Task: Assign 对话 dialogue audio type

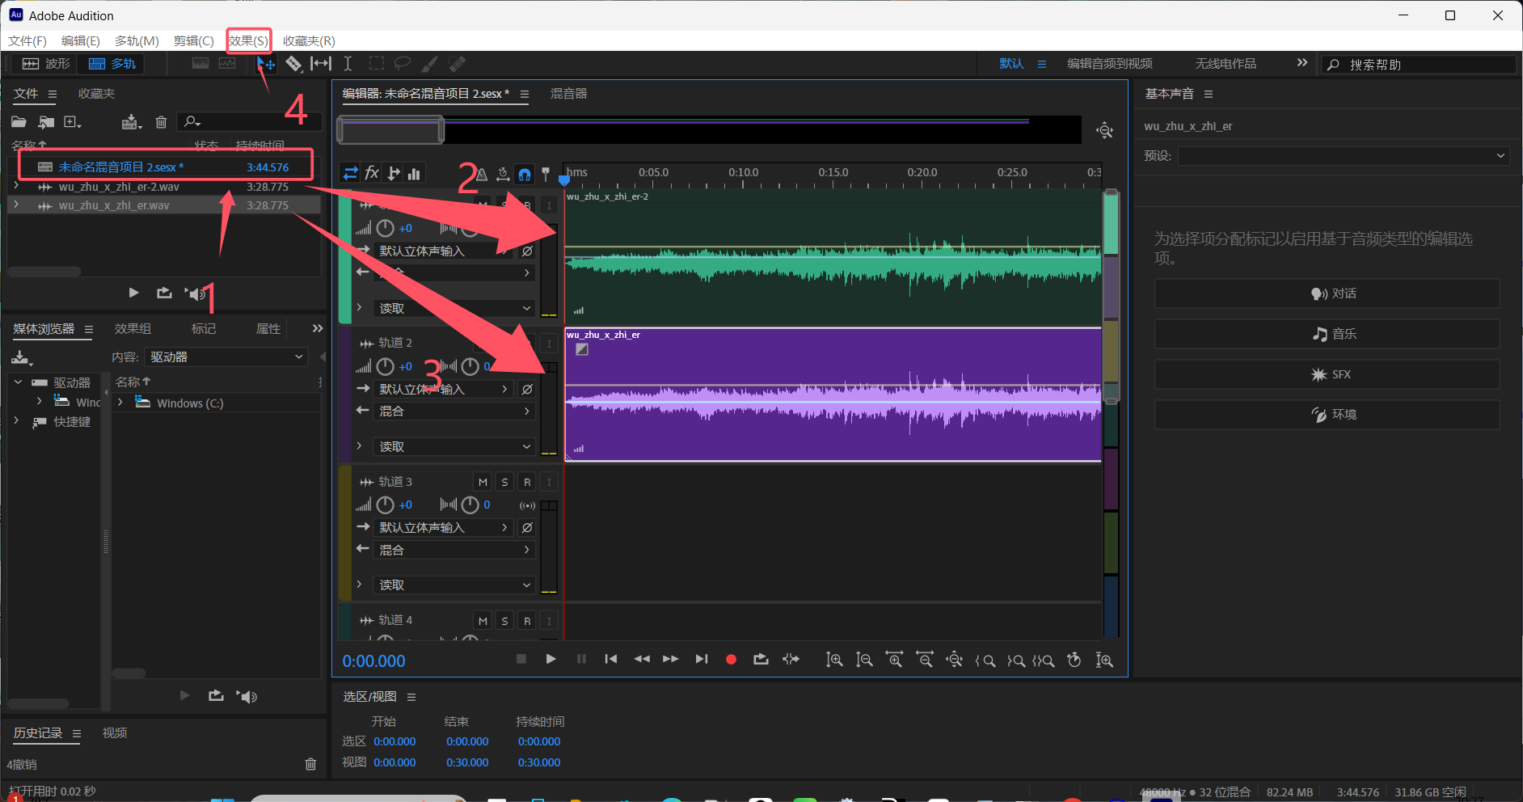Action: click(1327, 293)
